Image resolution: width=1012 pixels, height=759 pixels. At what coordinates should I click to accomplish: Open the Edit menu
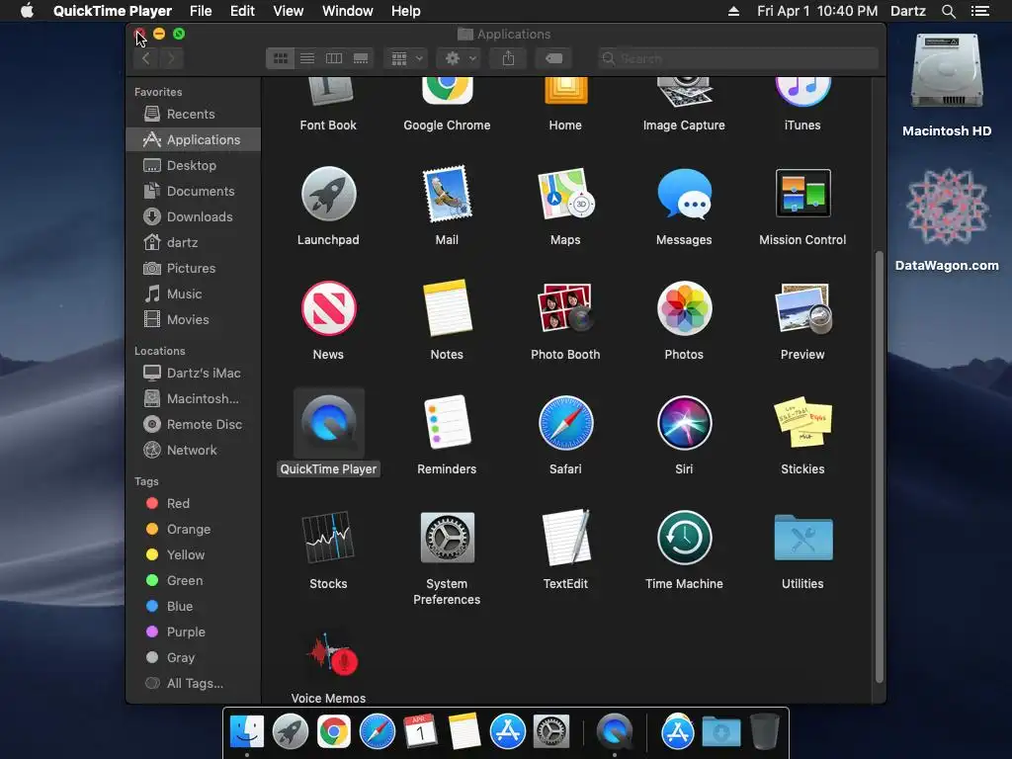[x=242, y=11]
